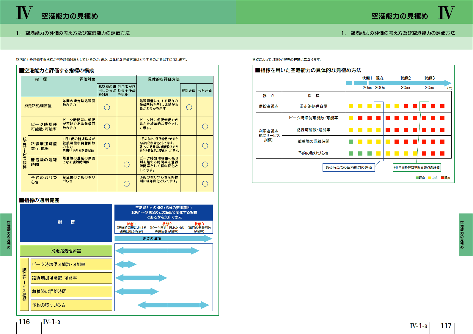The image size is (473, 334).
Task: Open the left side tab 空港能力の見極め
Action: tap(7, 235)
